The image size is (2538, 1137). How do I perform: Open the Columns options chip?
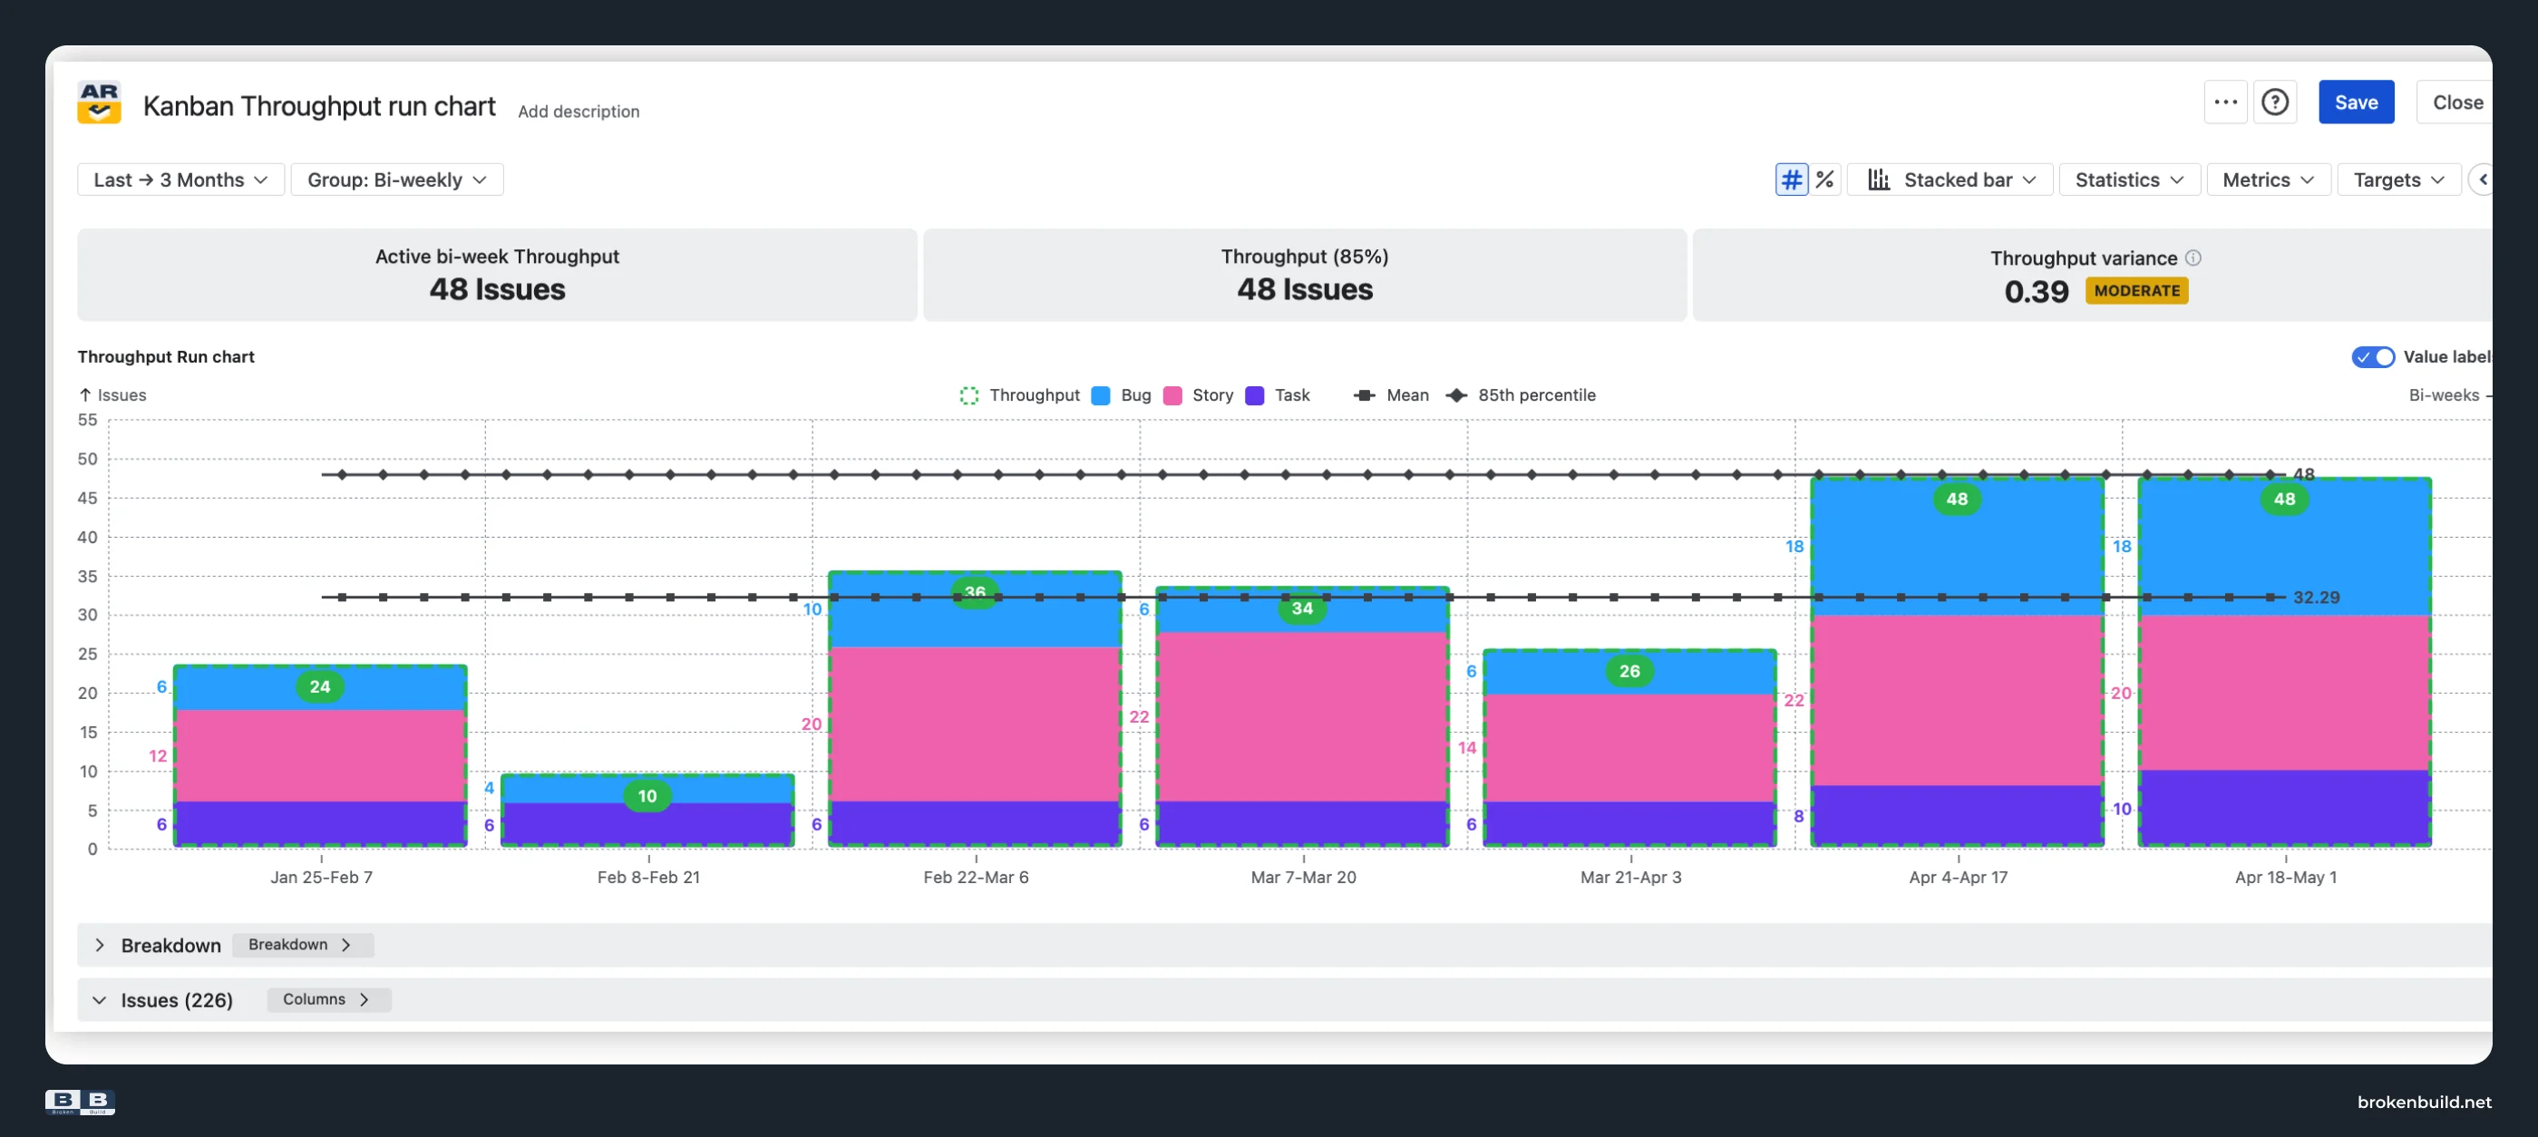pos(328,999)
